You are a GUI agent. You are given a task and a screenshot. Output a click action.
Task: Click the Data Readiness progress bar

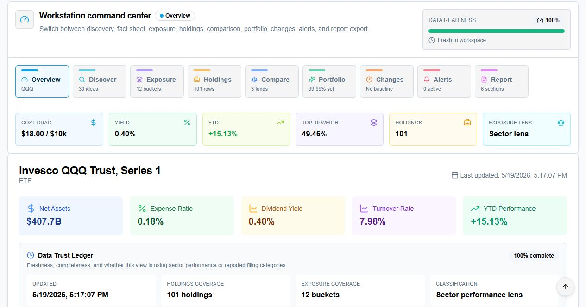[x=497, y=31]
